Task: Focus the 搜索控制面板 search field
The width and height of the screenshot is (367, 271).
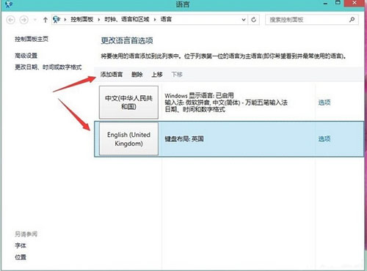Action: (307, 20)
